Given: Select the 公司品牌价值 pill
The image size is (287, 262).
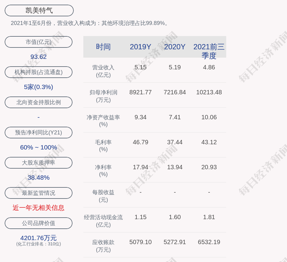Looking at the screenshot, I should [x=39, y=223].
